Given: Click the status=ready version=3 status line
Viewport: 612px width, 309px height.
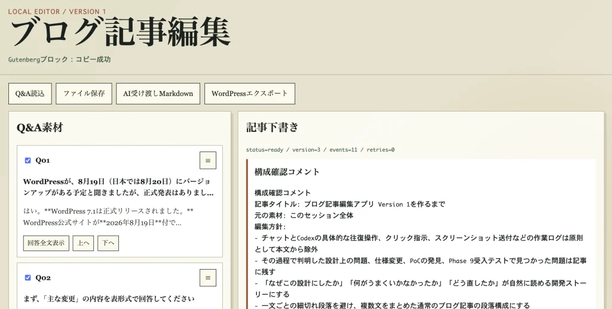Looking at the screenshot, I should [x=320, y=150].
